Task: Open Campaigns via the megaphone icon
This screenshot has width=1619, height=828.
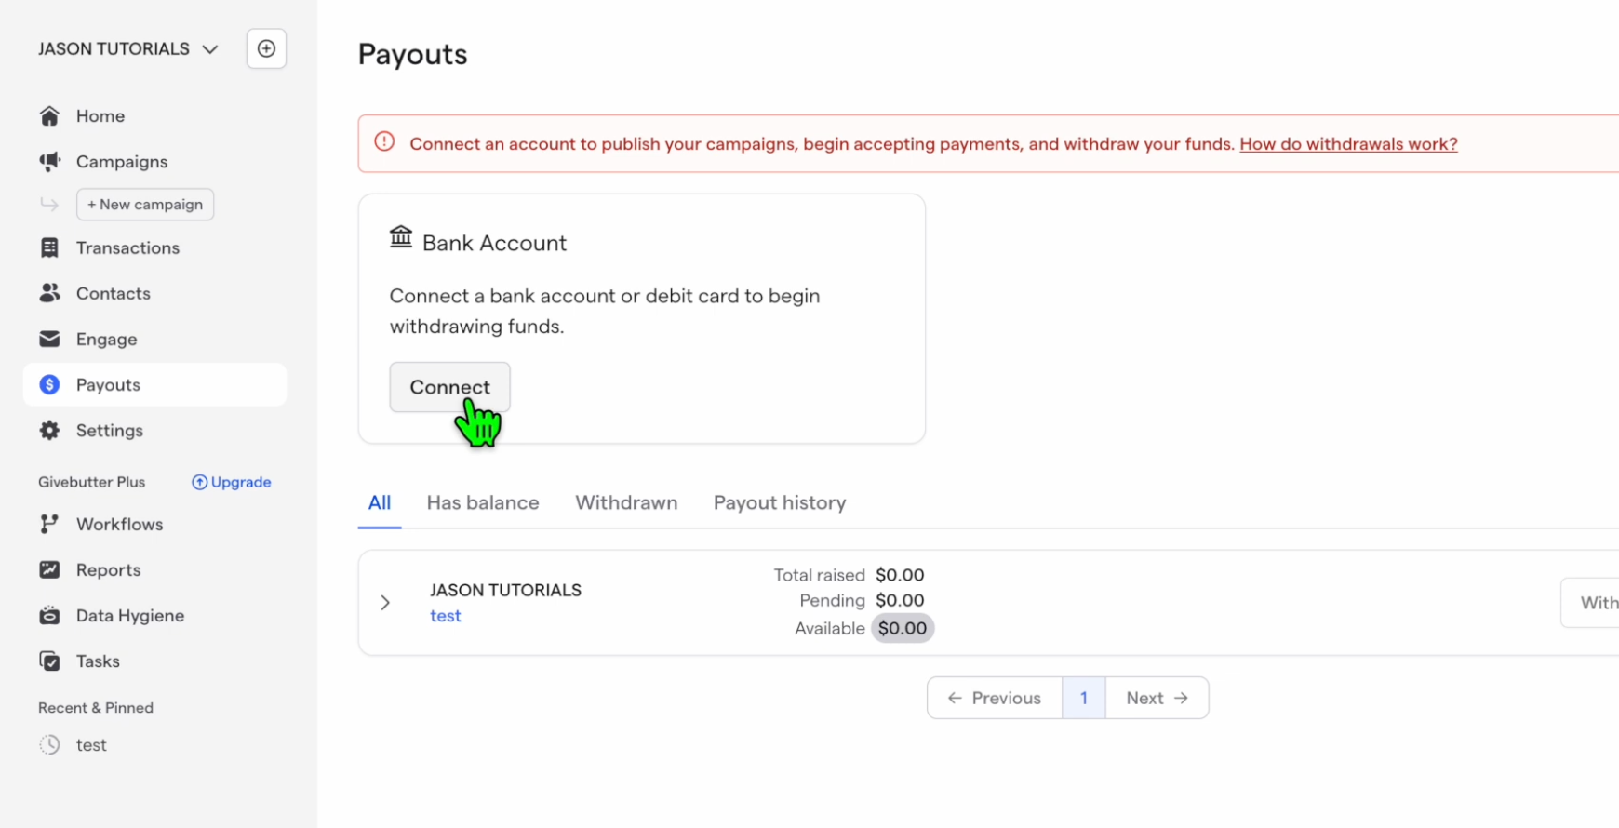Action: 49,162
